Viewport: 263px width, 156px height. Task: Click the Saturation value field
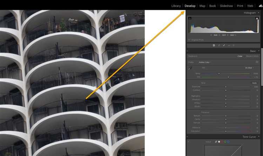pyautogui.click(x=257, y=132)
